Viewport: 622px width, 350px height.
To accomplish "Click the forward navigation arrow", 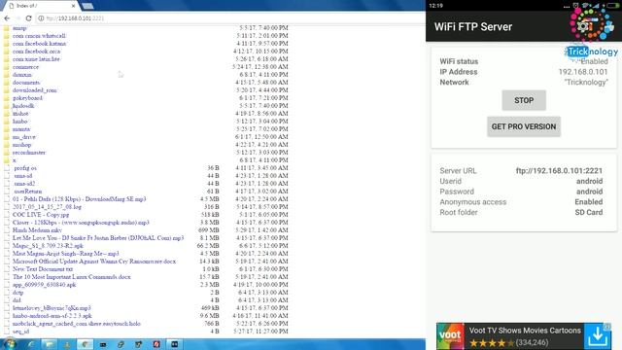I will coord(17,18).
